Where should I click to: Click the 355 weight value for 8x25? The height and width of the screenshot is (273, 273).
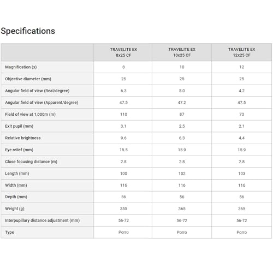[x=123, y=209]
